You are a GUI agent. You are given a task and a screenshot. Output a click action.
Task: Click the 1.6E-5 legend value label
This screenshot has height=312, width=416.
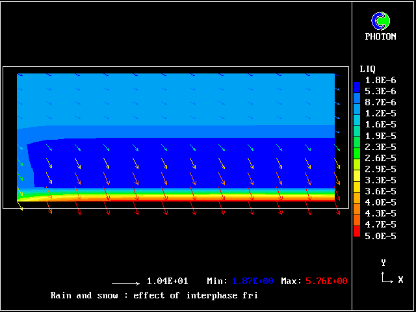[x=380, y=124]
